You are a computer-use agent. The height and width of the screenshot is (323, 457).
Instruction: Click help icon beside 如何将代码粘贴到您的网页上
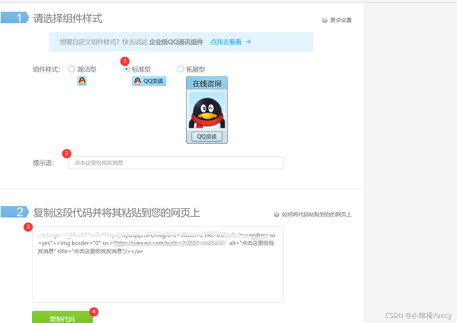(276, 215)
